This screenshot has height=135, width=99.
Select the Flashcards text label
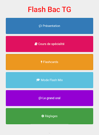pyautogui.click(x=51, y=62)
